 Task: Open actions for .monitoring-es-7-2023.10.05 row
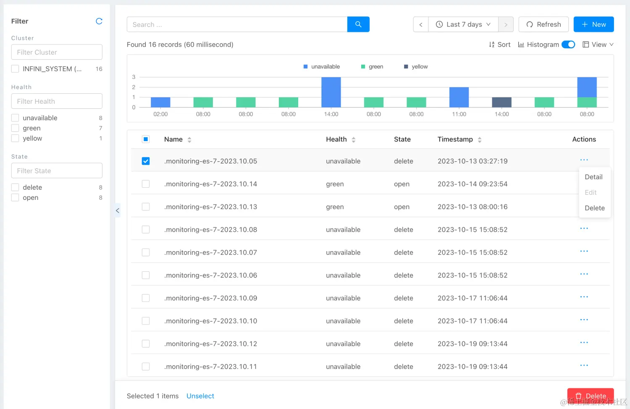(584, 160)
